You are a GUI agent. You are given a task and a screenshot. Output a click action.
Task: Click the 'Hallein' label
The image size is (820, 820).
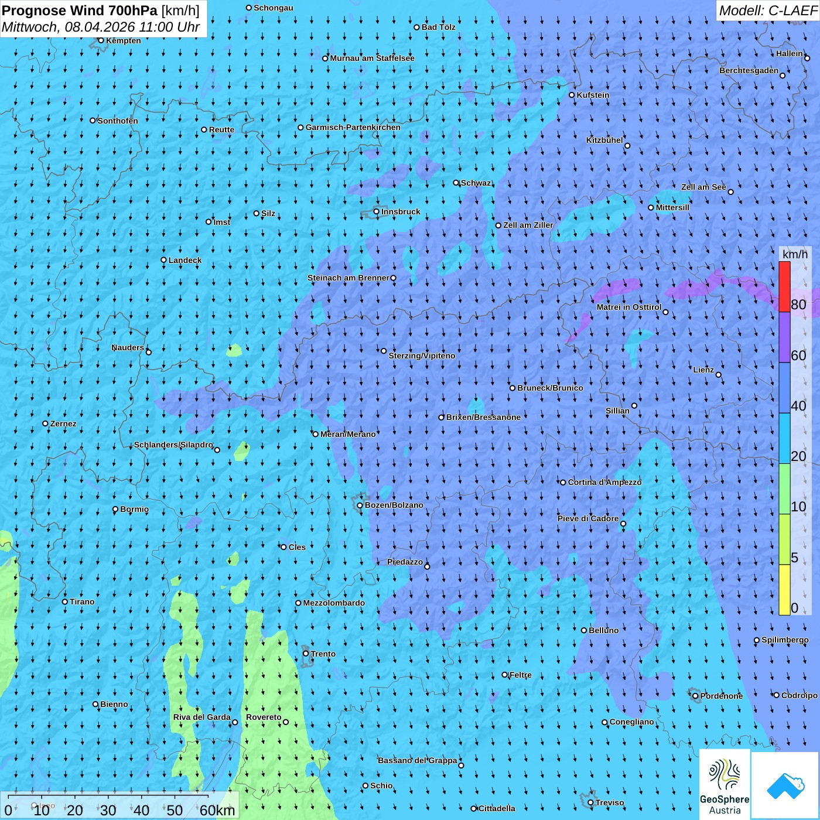click(790, 53)
